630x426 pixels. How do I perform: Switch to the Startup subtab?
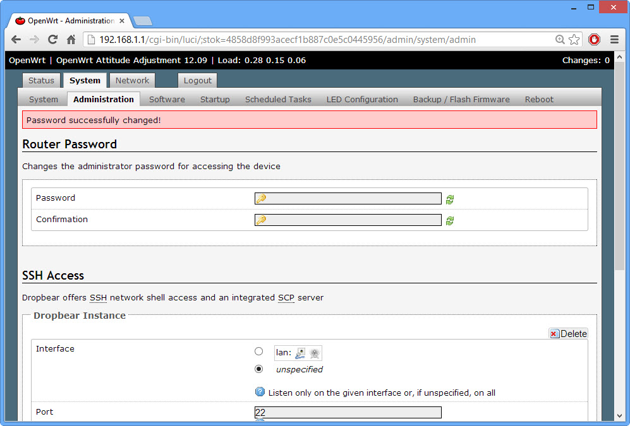pyautogui.click(x=215, y=100)
